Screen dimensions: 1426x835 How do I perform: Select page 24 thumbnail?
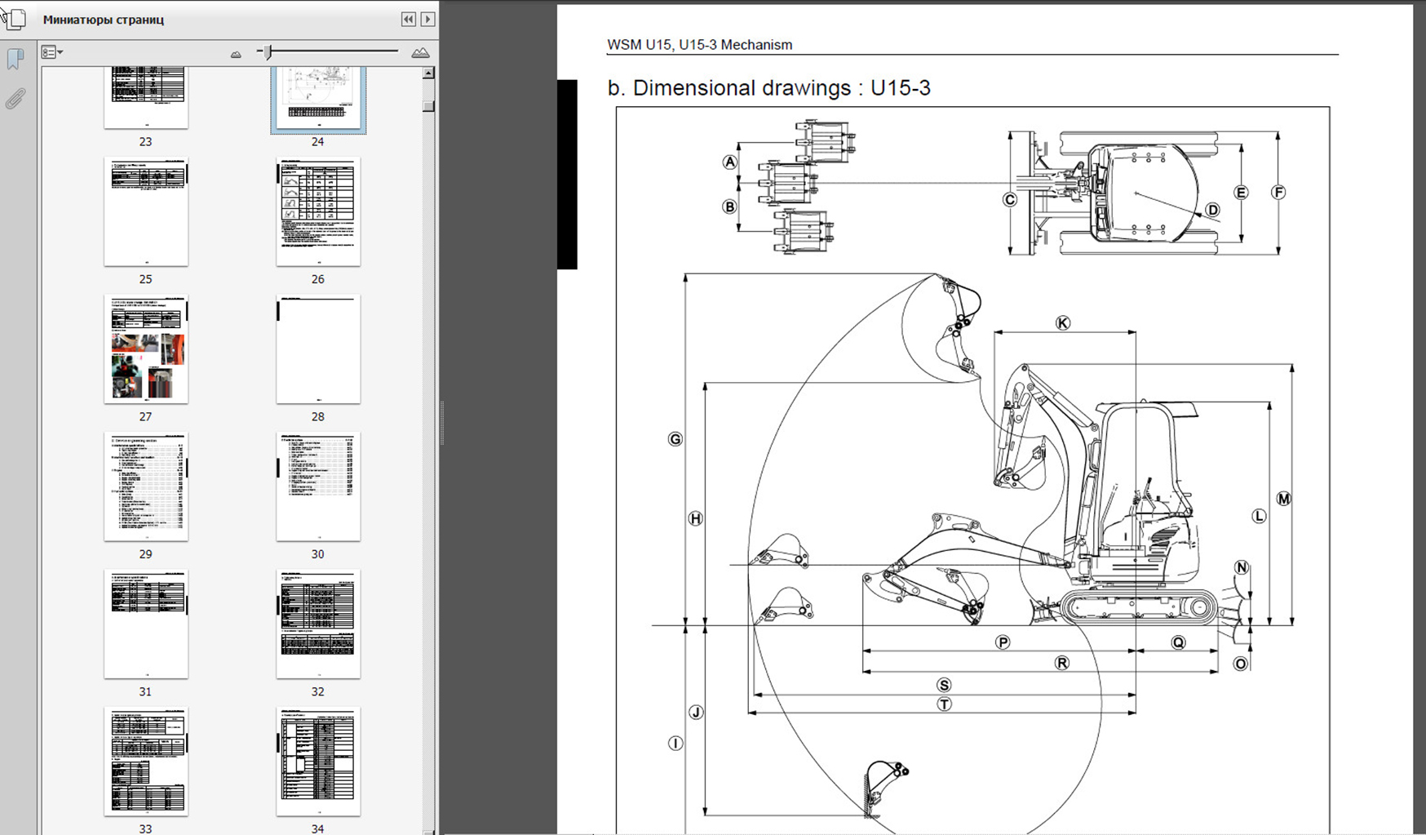318,100
